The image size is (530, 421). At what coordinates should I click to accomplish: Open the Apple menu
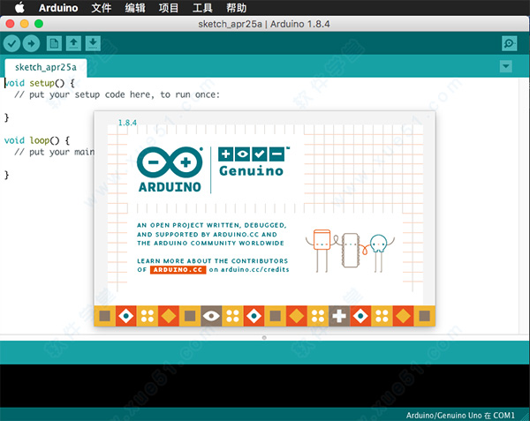pos(19,7)
